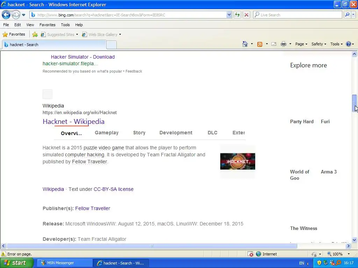This screenshot has height=268, width=358.
Task: Click the RSS Feeds icon
Action: (x=260, y=44)
